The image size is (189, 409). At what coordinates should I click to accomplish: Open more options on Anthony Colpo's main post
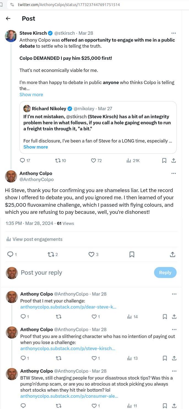pos(174,173)
